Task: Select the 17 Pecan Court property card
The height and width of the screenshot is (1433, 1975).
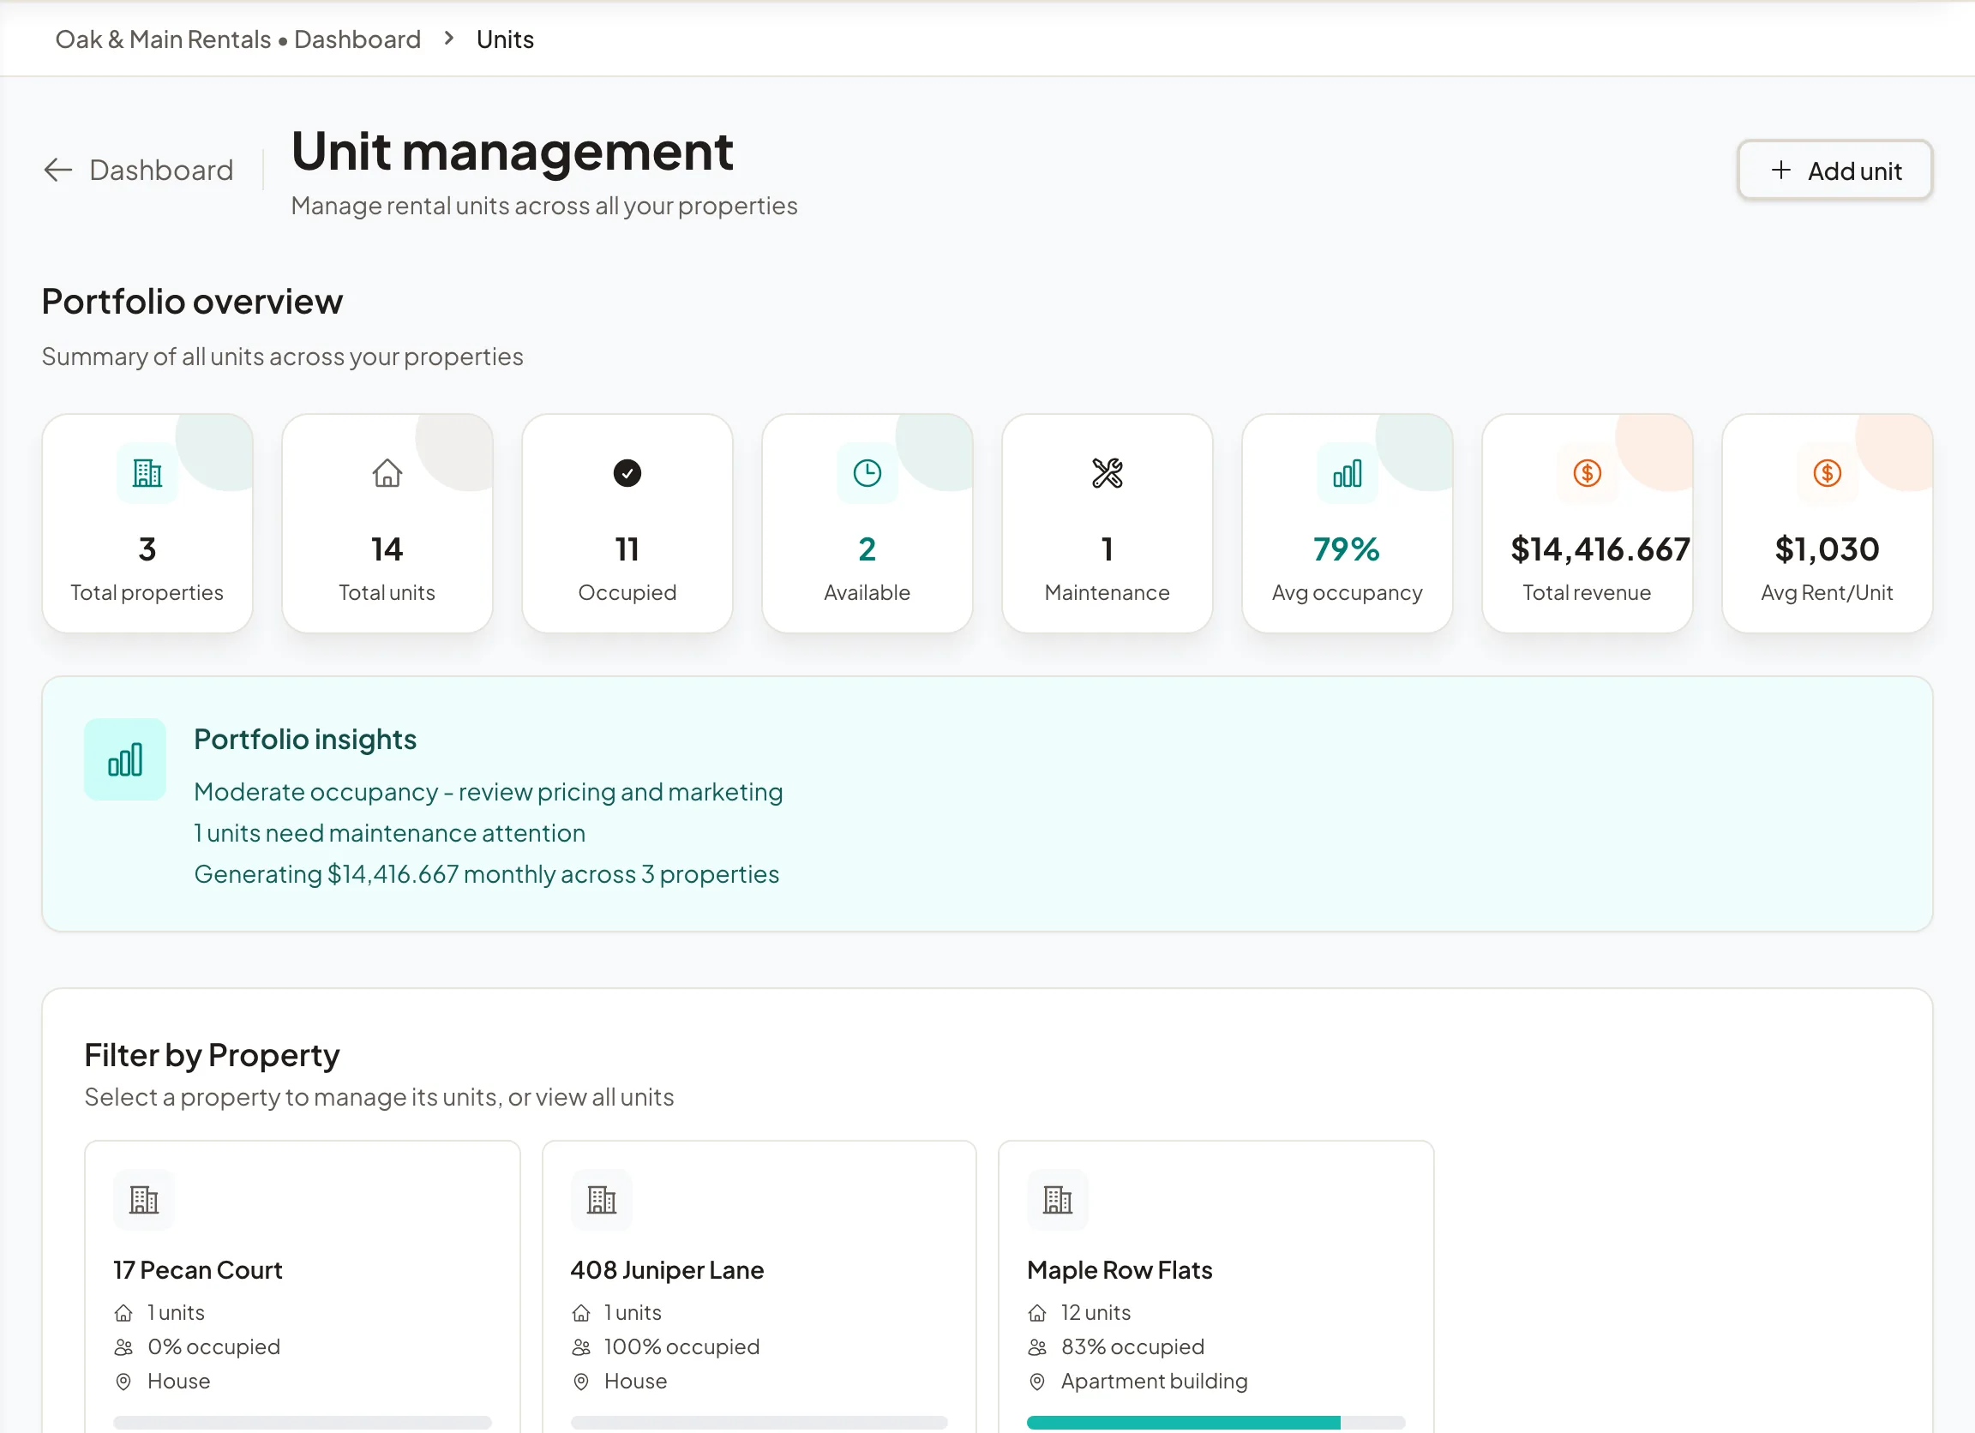Action: click(303, 1286)
